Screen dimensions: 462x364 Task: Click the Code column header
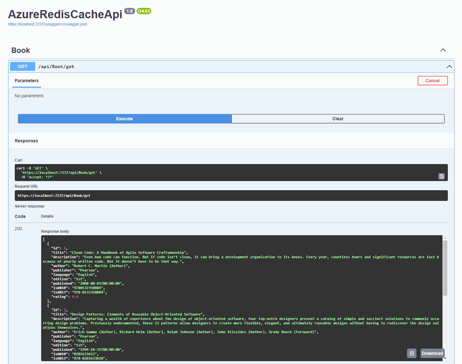[x=20, y=216]
